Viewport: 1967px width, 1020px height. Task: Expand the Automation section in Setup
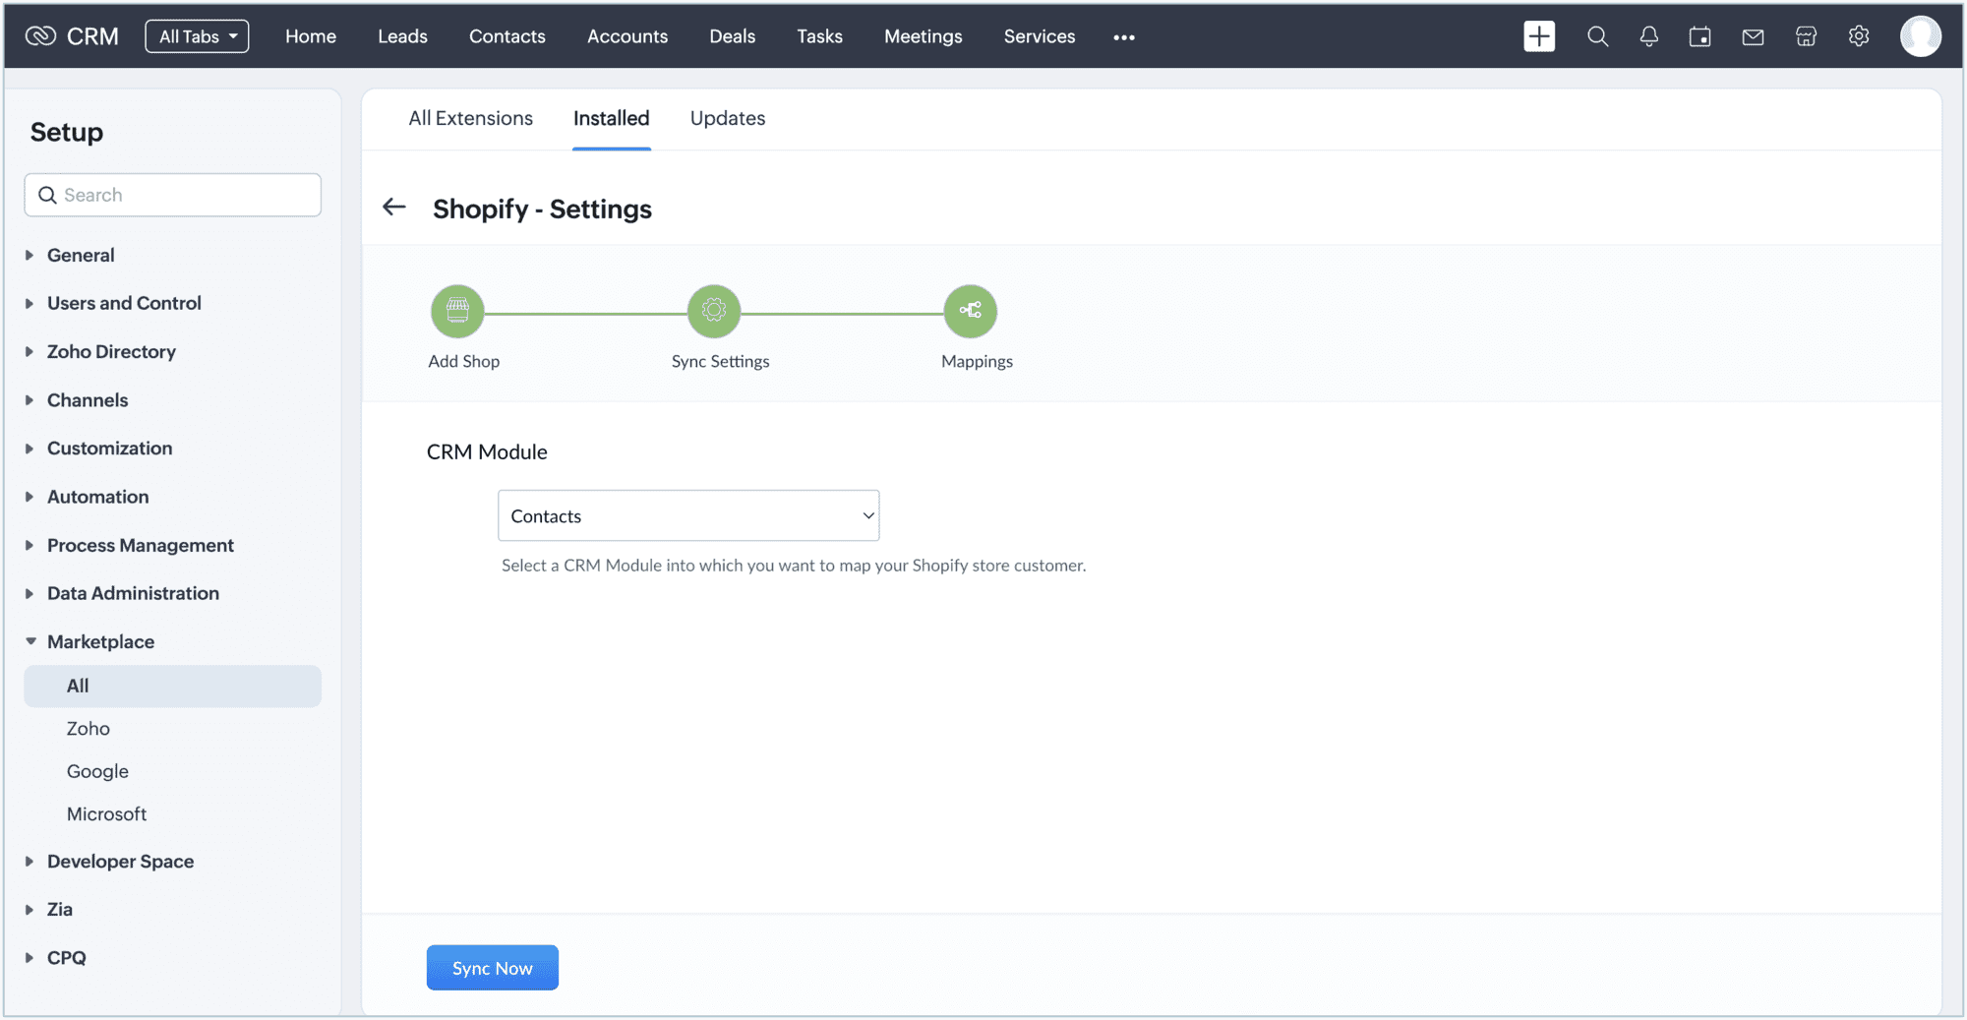tap(97, 497)
